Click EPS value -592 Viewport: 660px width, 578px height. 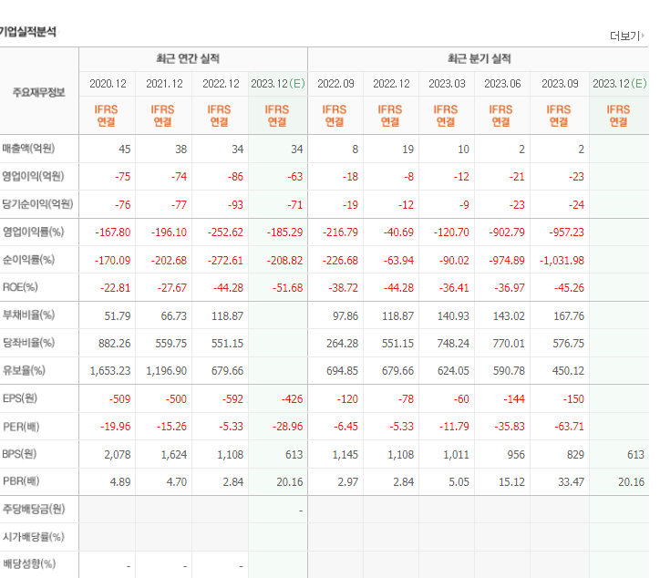[232, 399]
